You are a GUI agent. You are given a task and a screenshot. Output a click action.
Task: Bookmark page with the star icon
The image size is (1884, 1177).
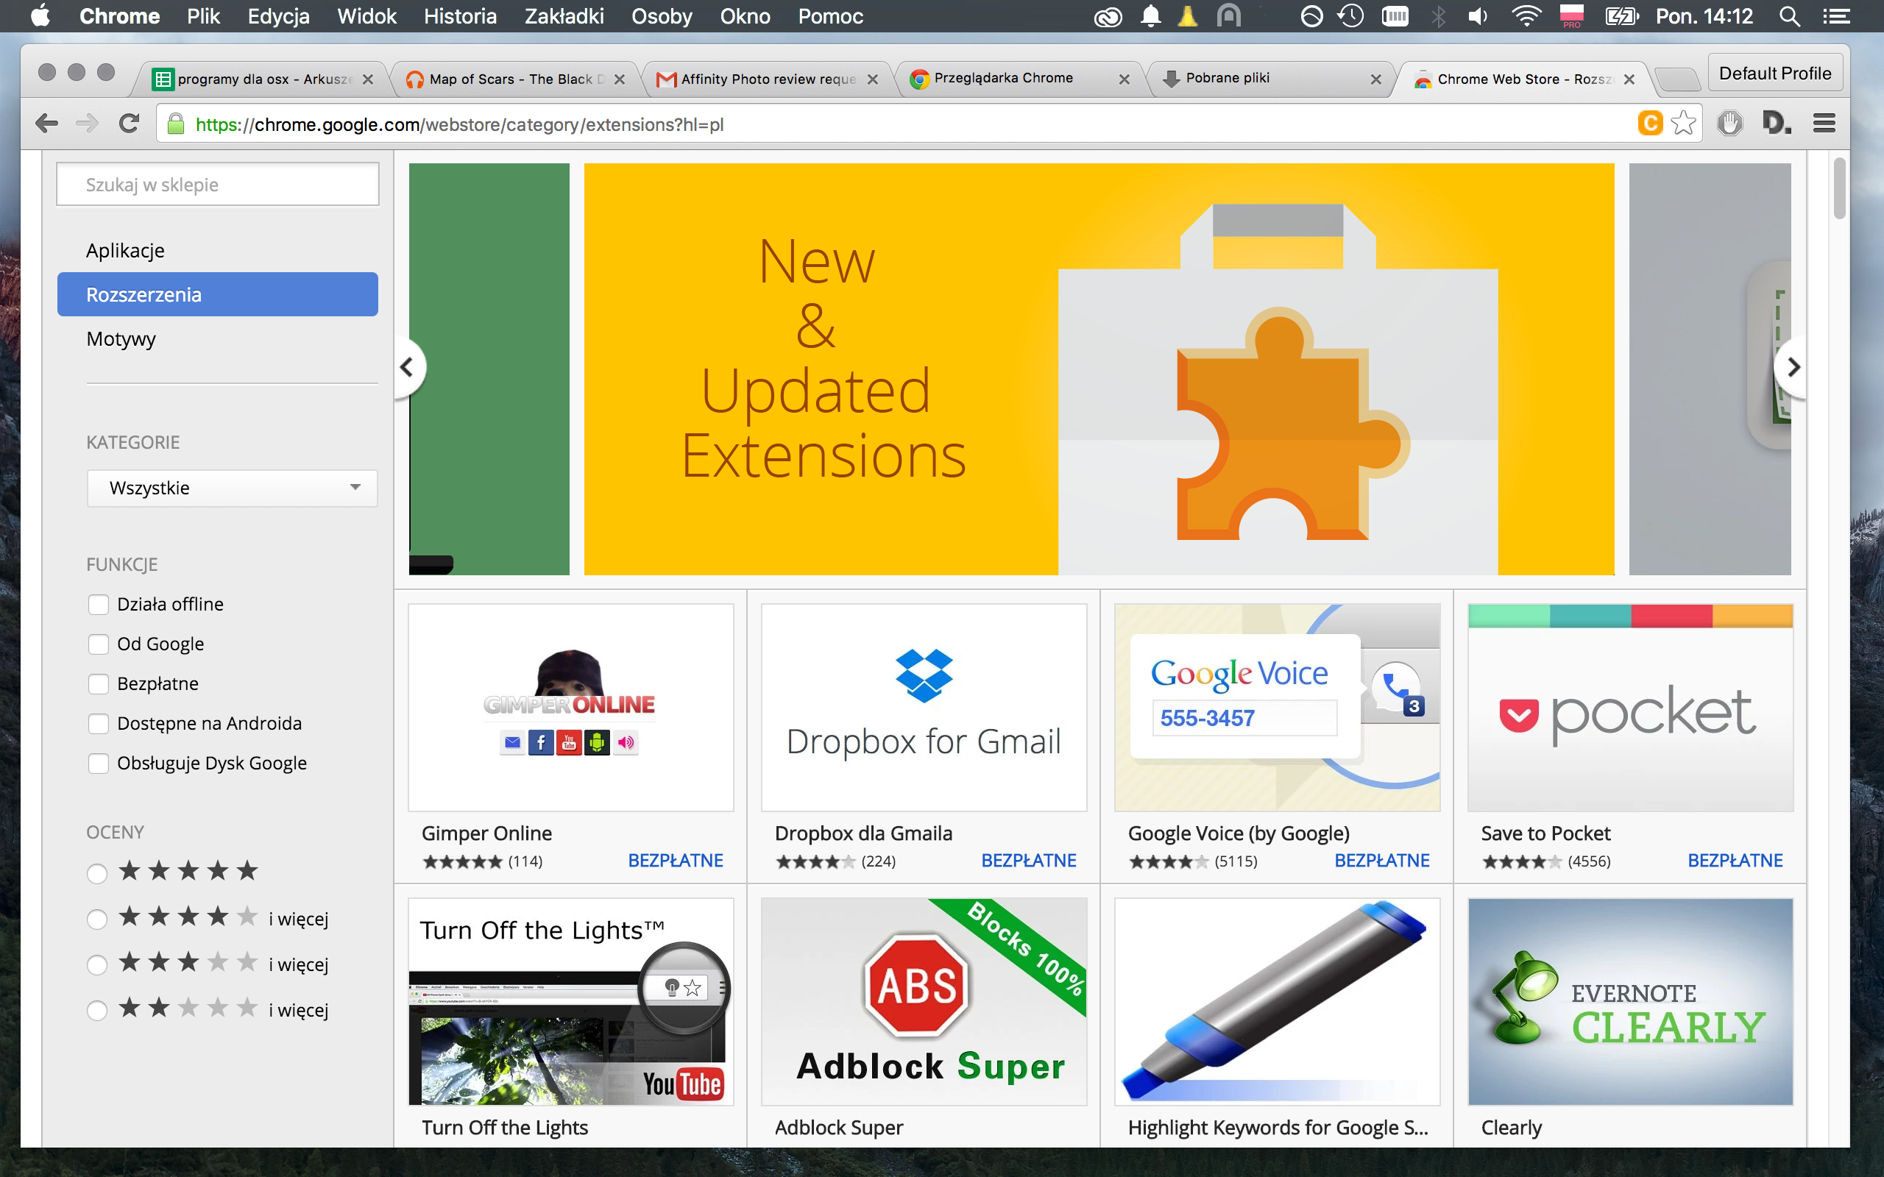tap(1683, 123)
